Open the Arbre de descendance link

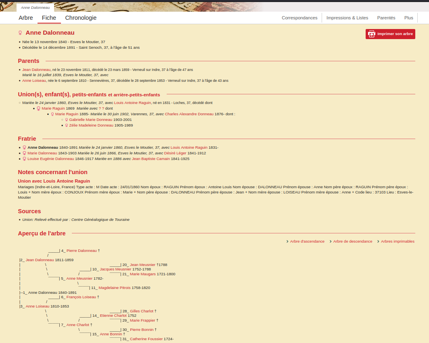[352, 241]
